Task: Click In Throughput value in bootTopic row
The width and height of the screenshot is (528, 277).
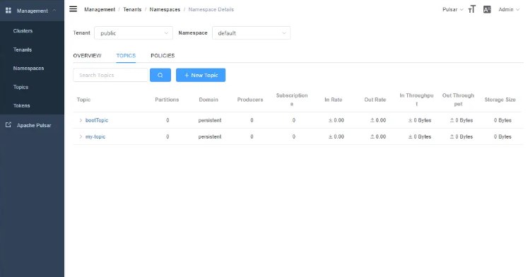Action: (420, 120)
